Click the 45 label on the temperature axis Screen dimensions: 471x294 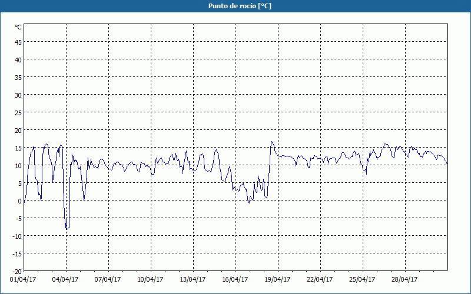pos(18,42)
